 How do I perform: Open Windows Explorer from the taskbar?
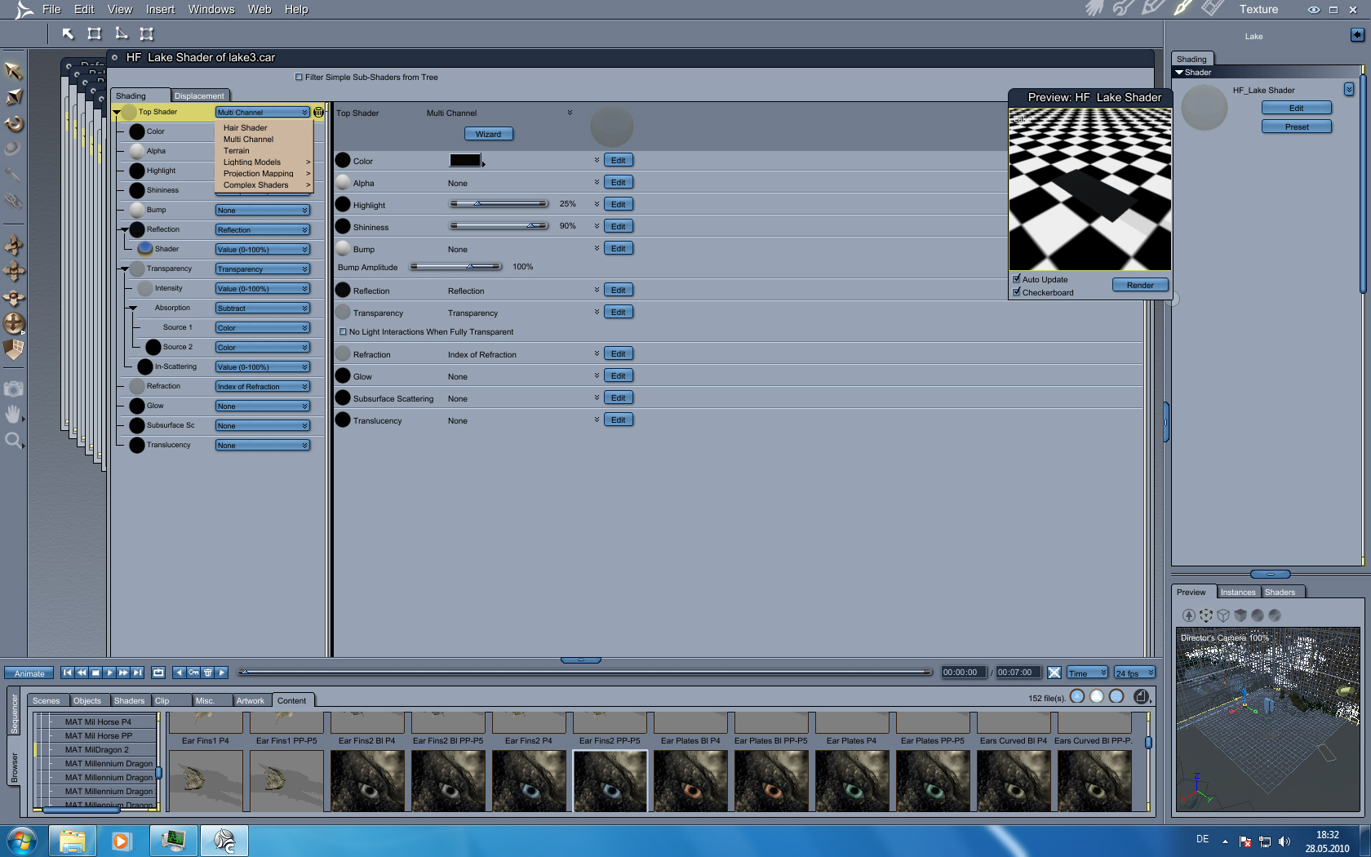73,841
